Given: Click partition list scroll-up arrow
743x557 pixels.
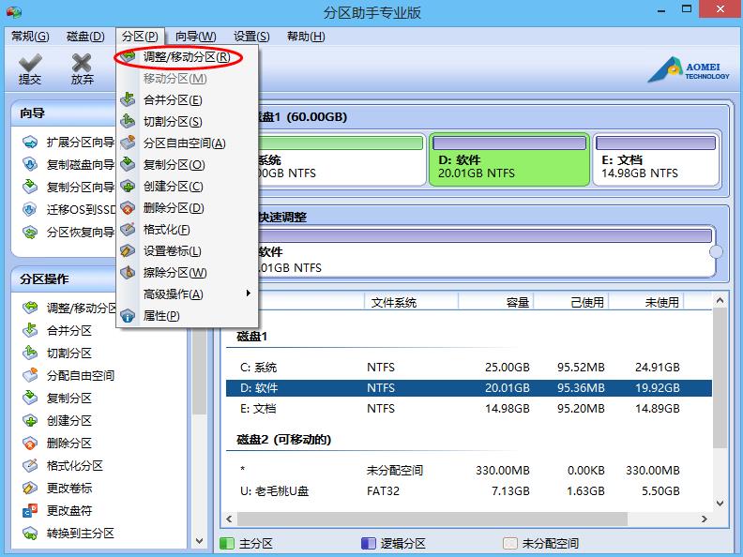Looking at the screenshot, I should coord(720,300).
